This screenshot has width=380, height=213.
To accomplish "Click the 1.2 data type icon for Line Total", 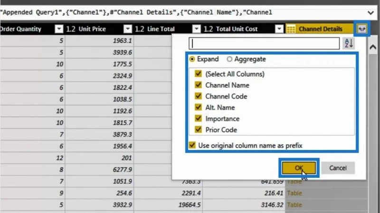I will coord(140,29).
